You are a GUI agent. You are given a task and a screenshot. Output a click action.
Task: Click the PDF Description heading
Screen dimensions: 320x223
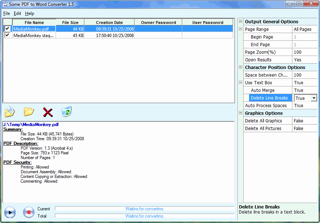[21, 143]
